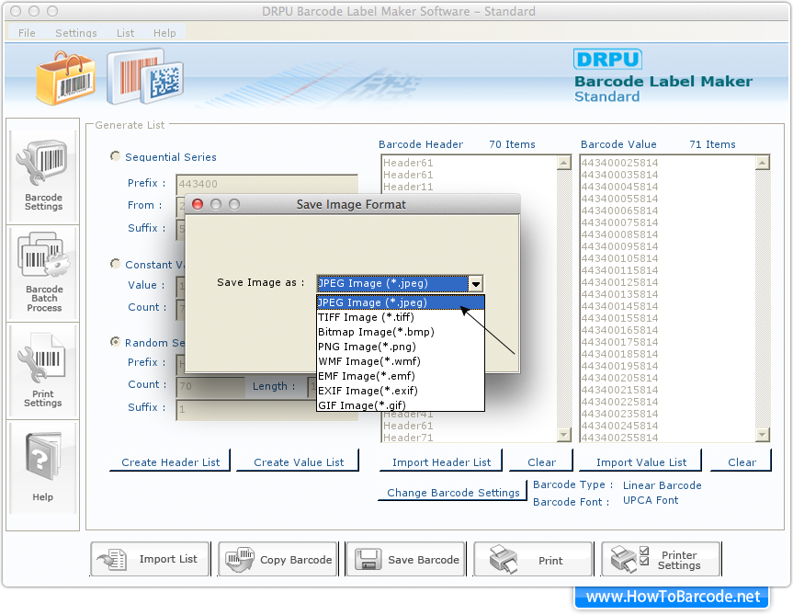
Task: Click the Print printer icon
Action: [x=504, y=559]
